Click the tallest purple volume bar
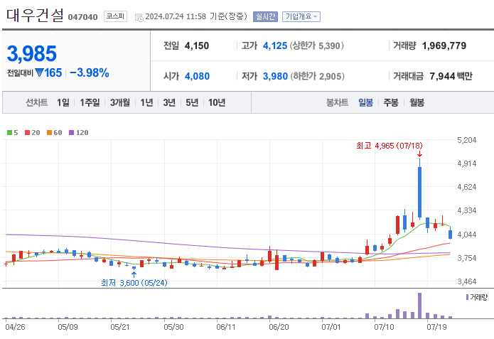Screen dimensions: 494x339 click(419, 306)
